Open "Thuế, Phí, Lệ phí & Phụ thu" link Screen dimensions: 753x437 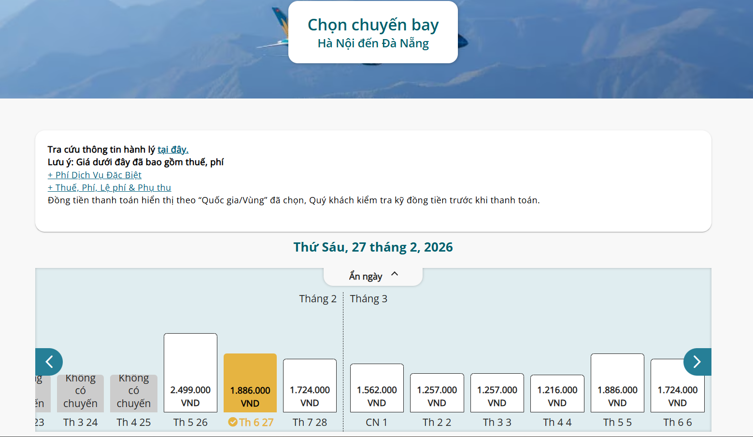point(109,188)
